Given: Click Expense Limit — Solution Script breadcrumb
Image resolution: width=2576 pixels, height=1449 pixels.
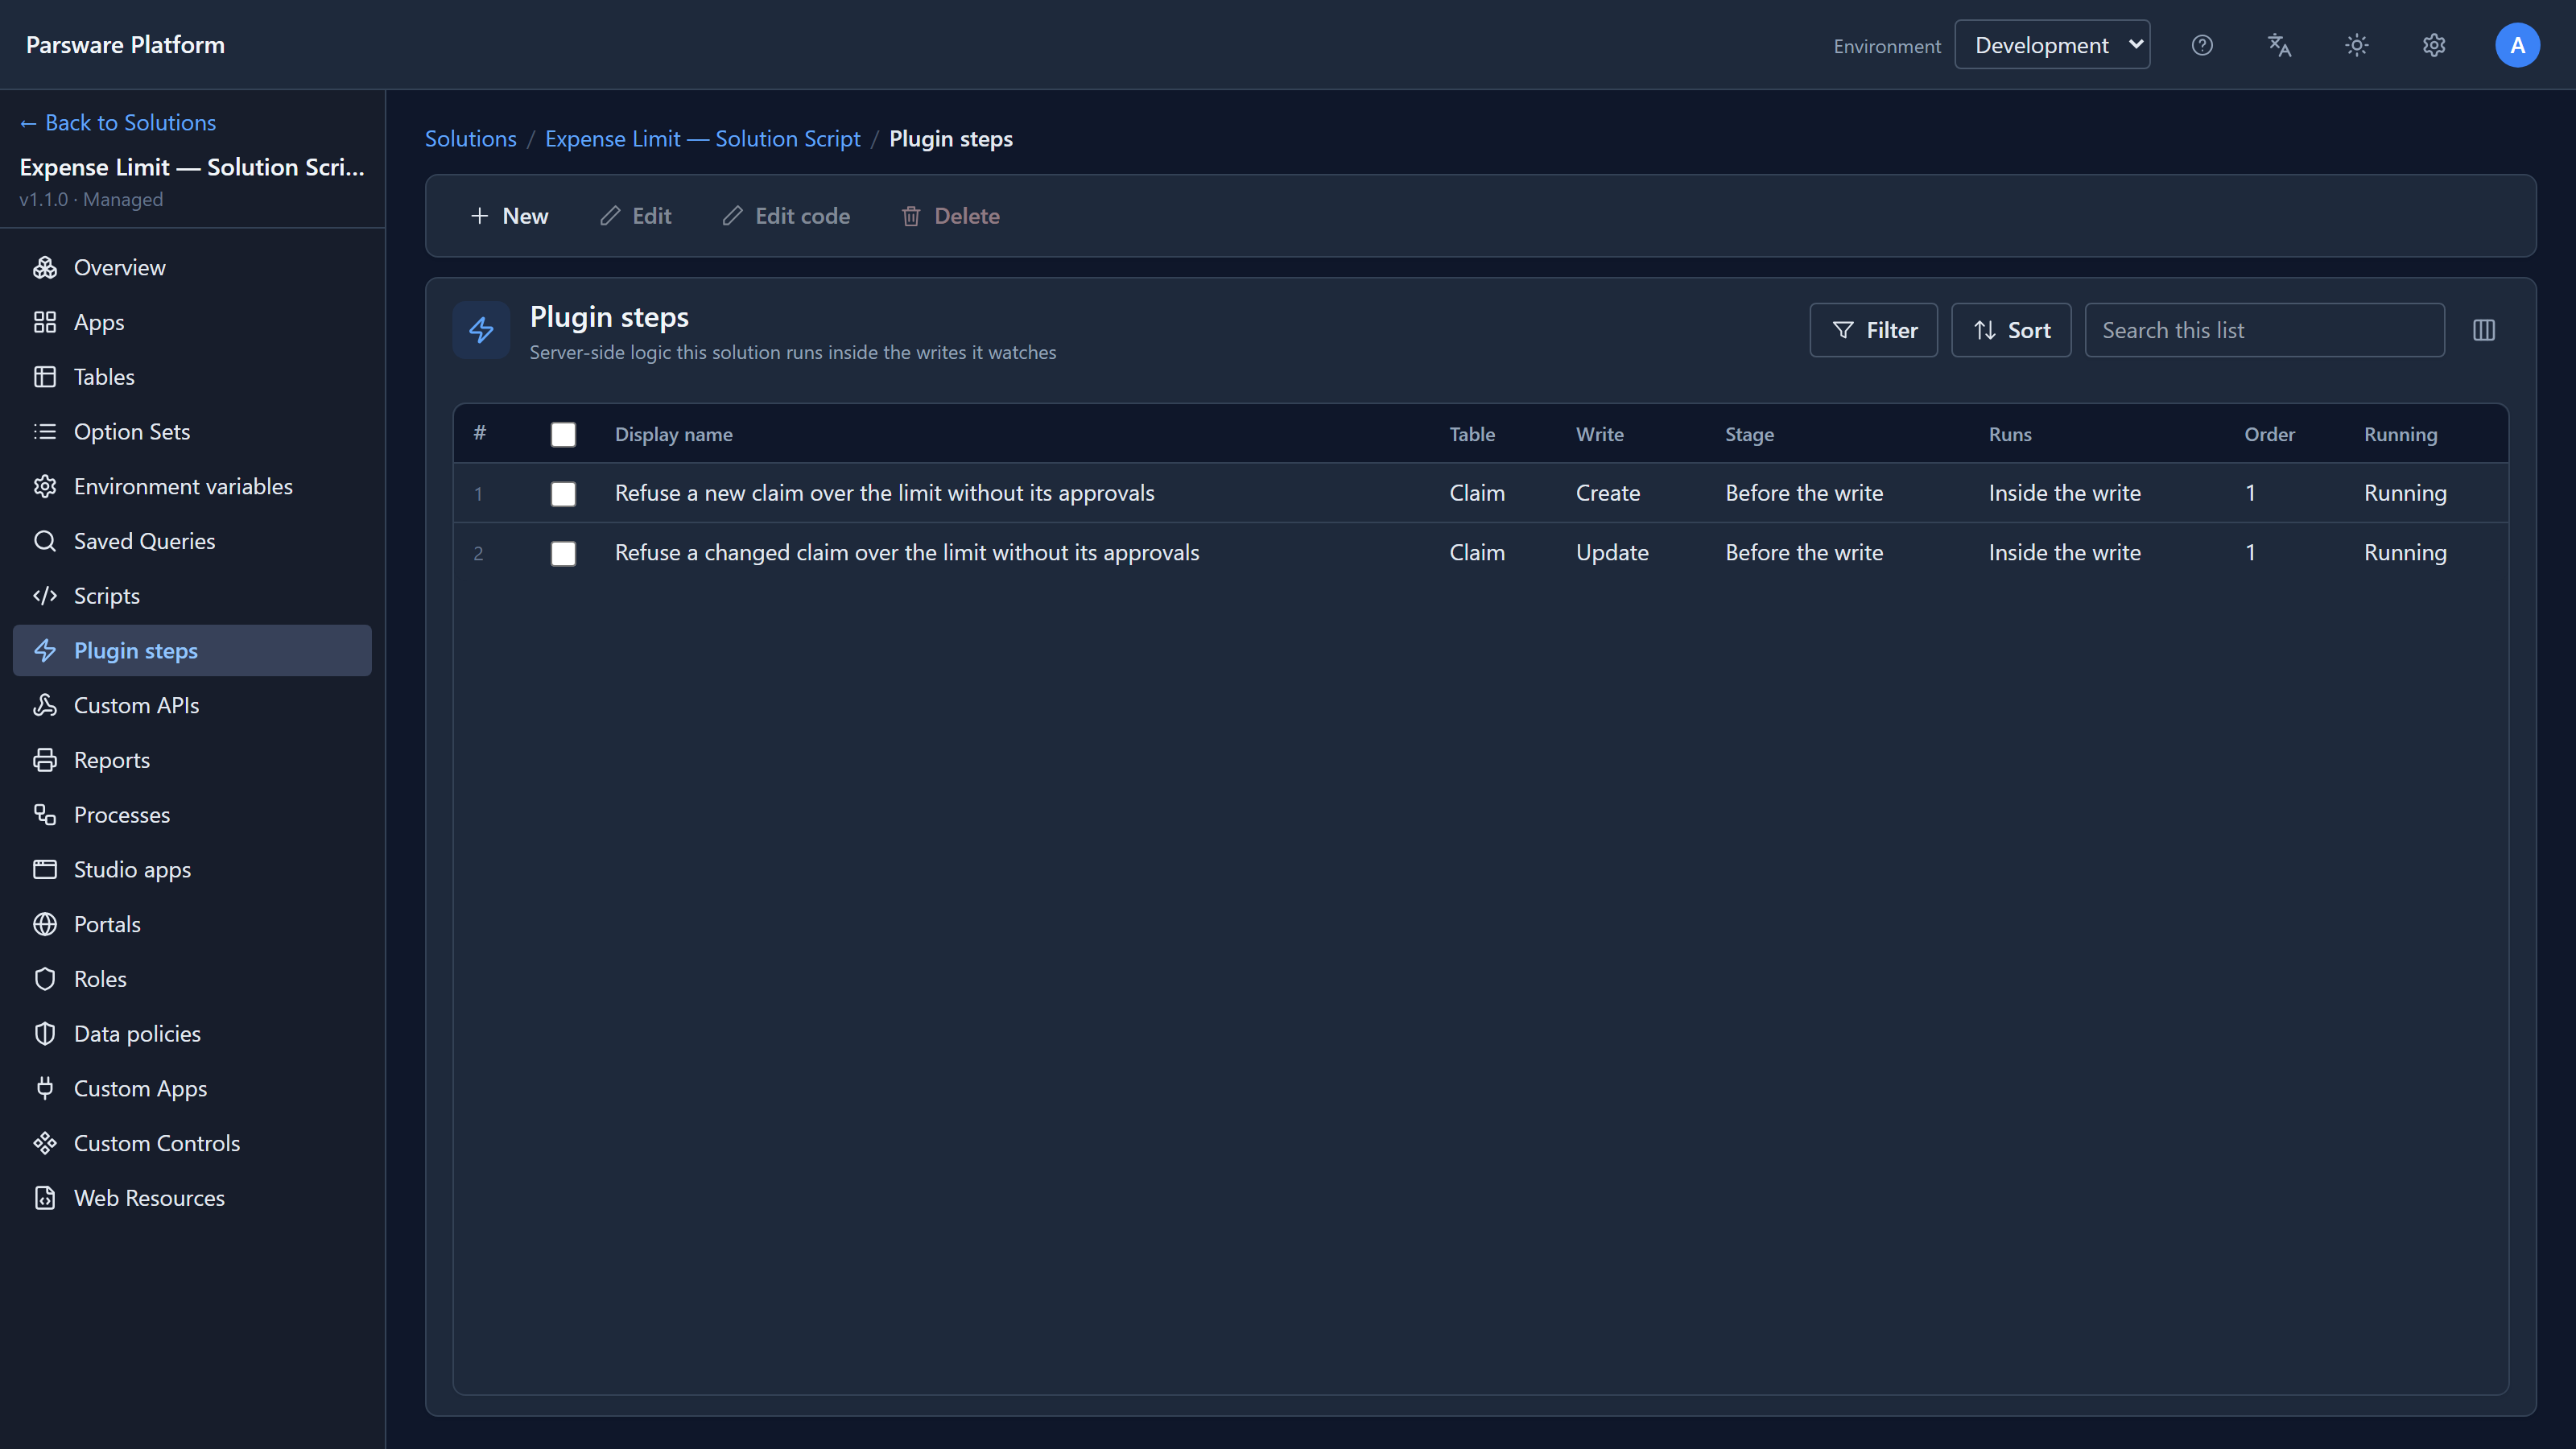Looking at the screenshot, I should coord(702,139).
